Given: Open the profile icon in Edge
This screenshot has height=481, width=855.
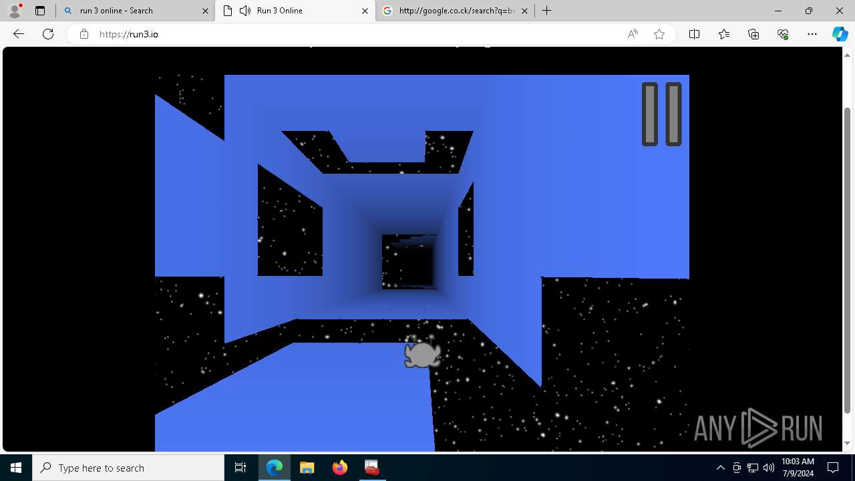Looking at the screenshot, I should 14,11.
